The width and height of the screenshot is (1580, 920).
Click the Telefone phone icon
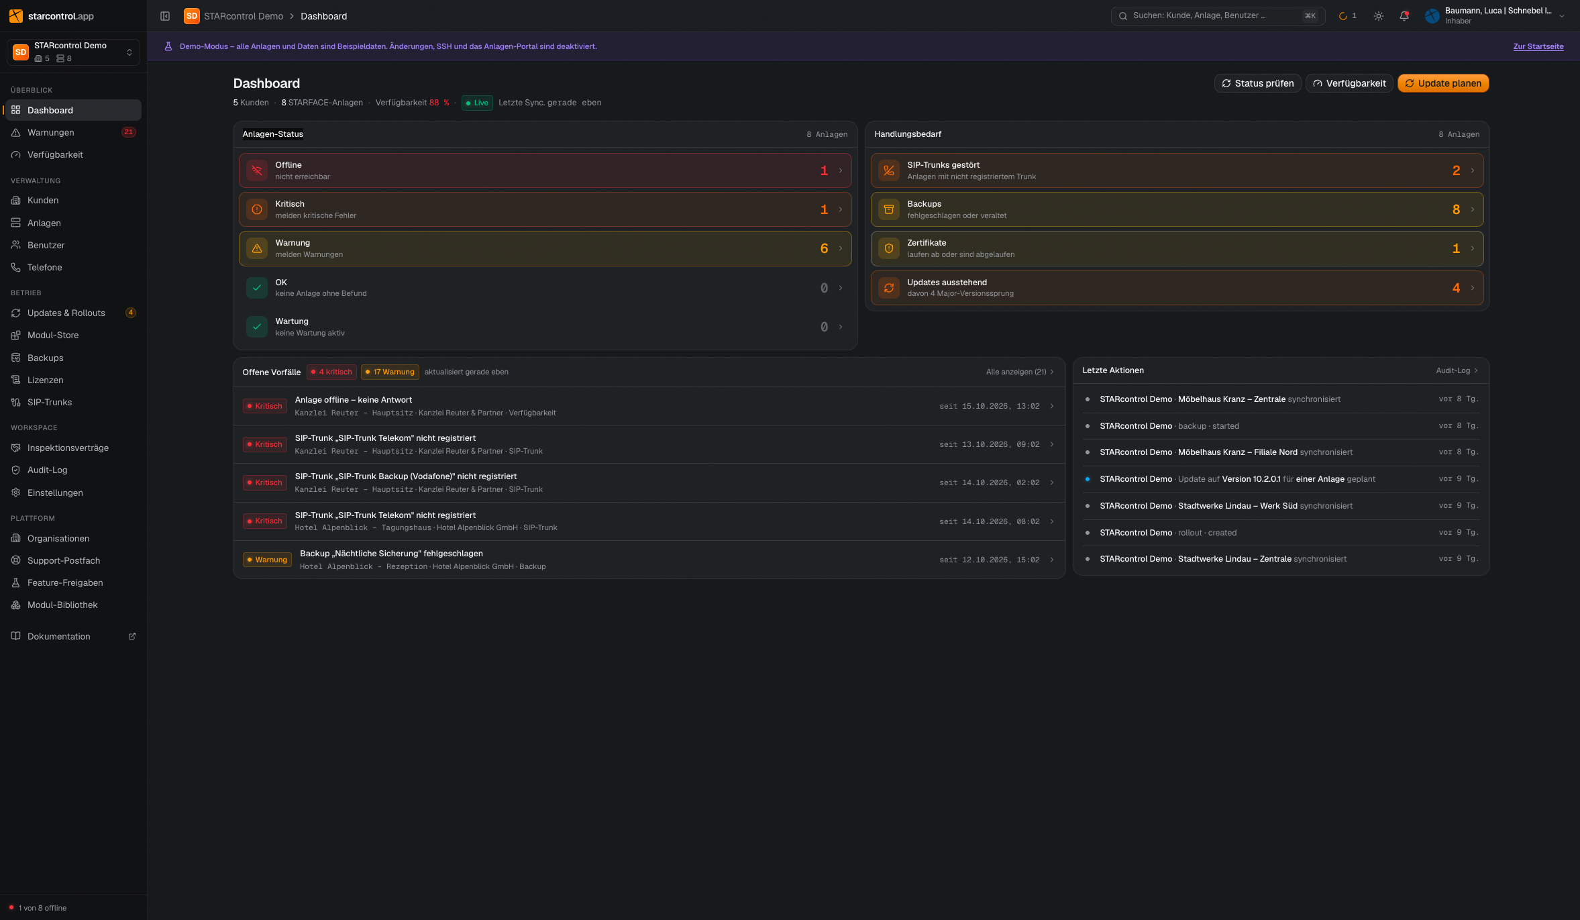[16, 267]
